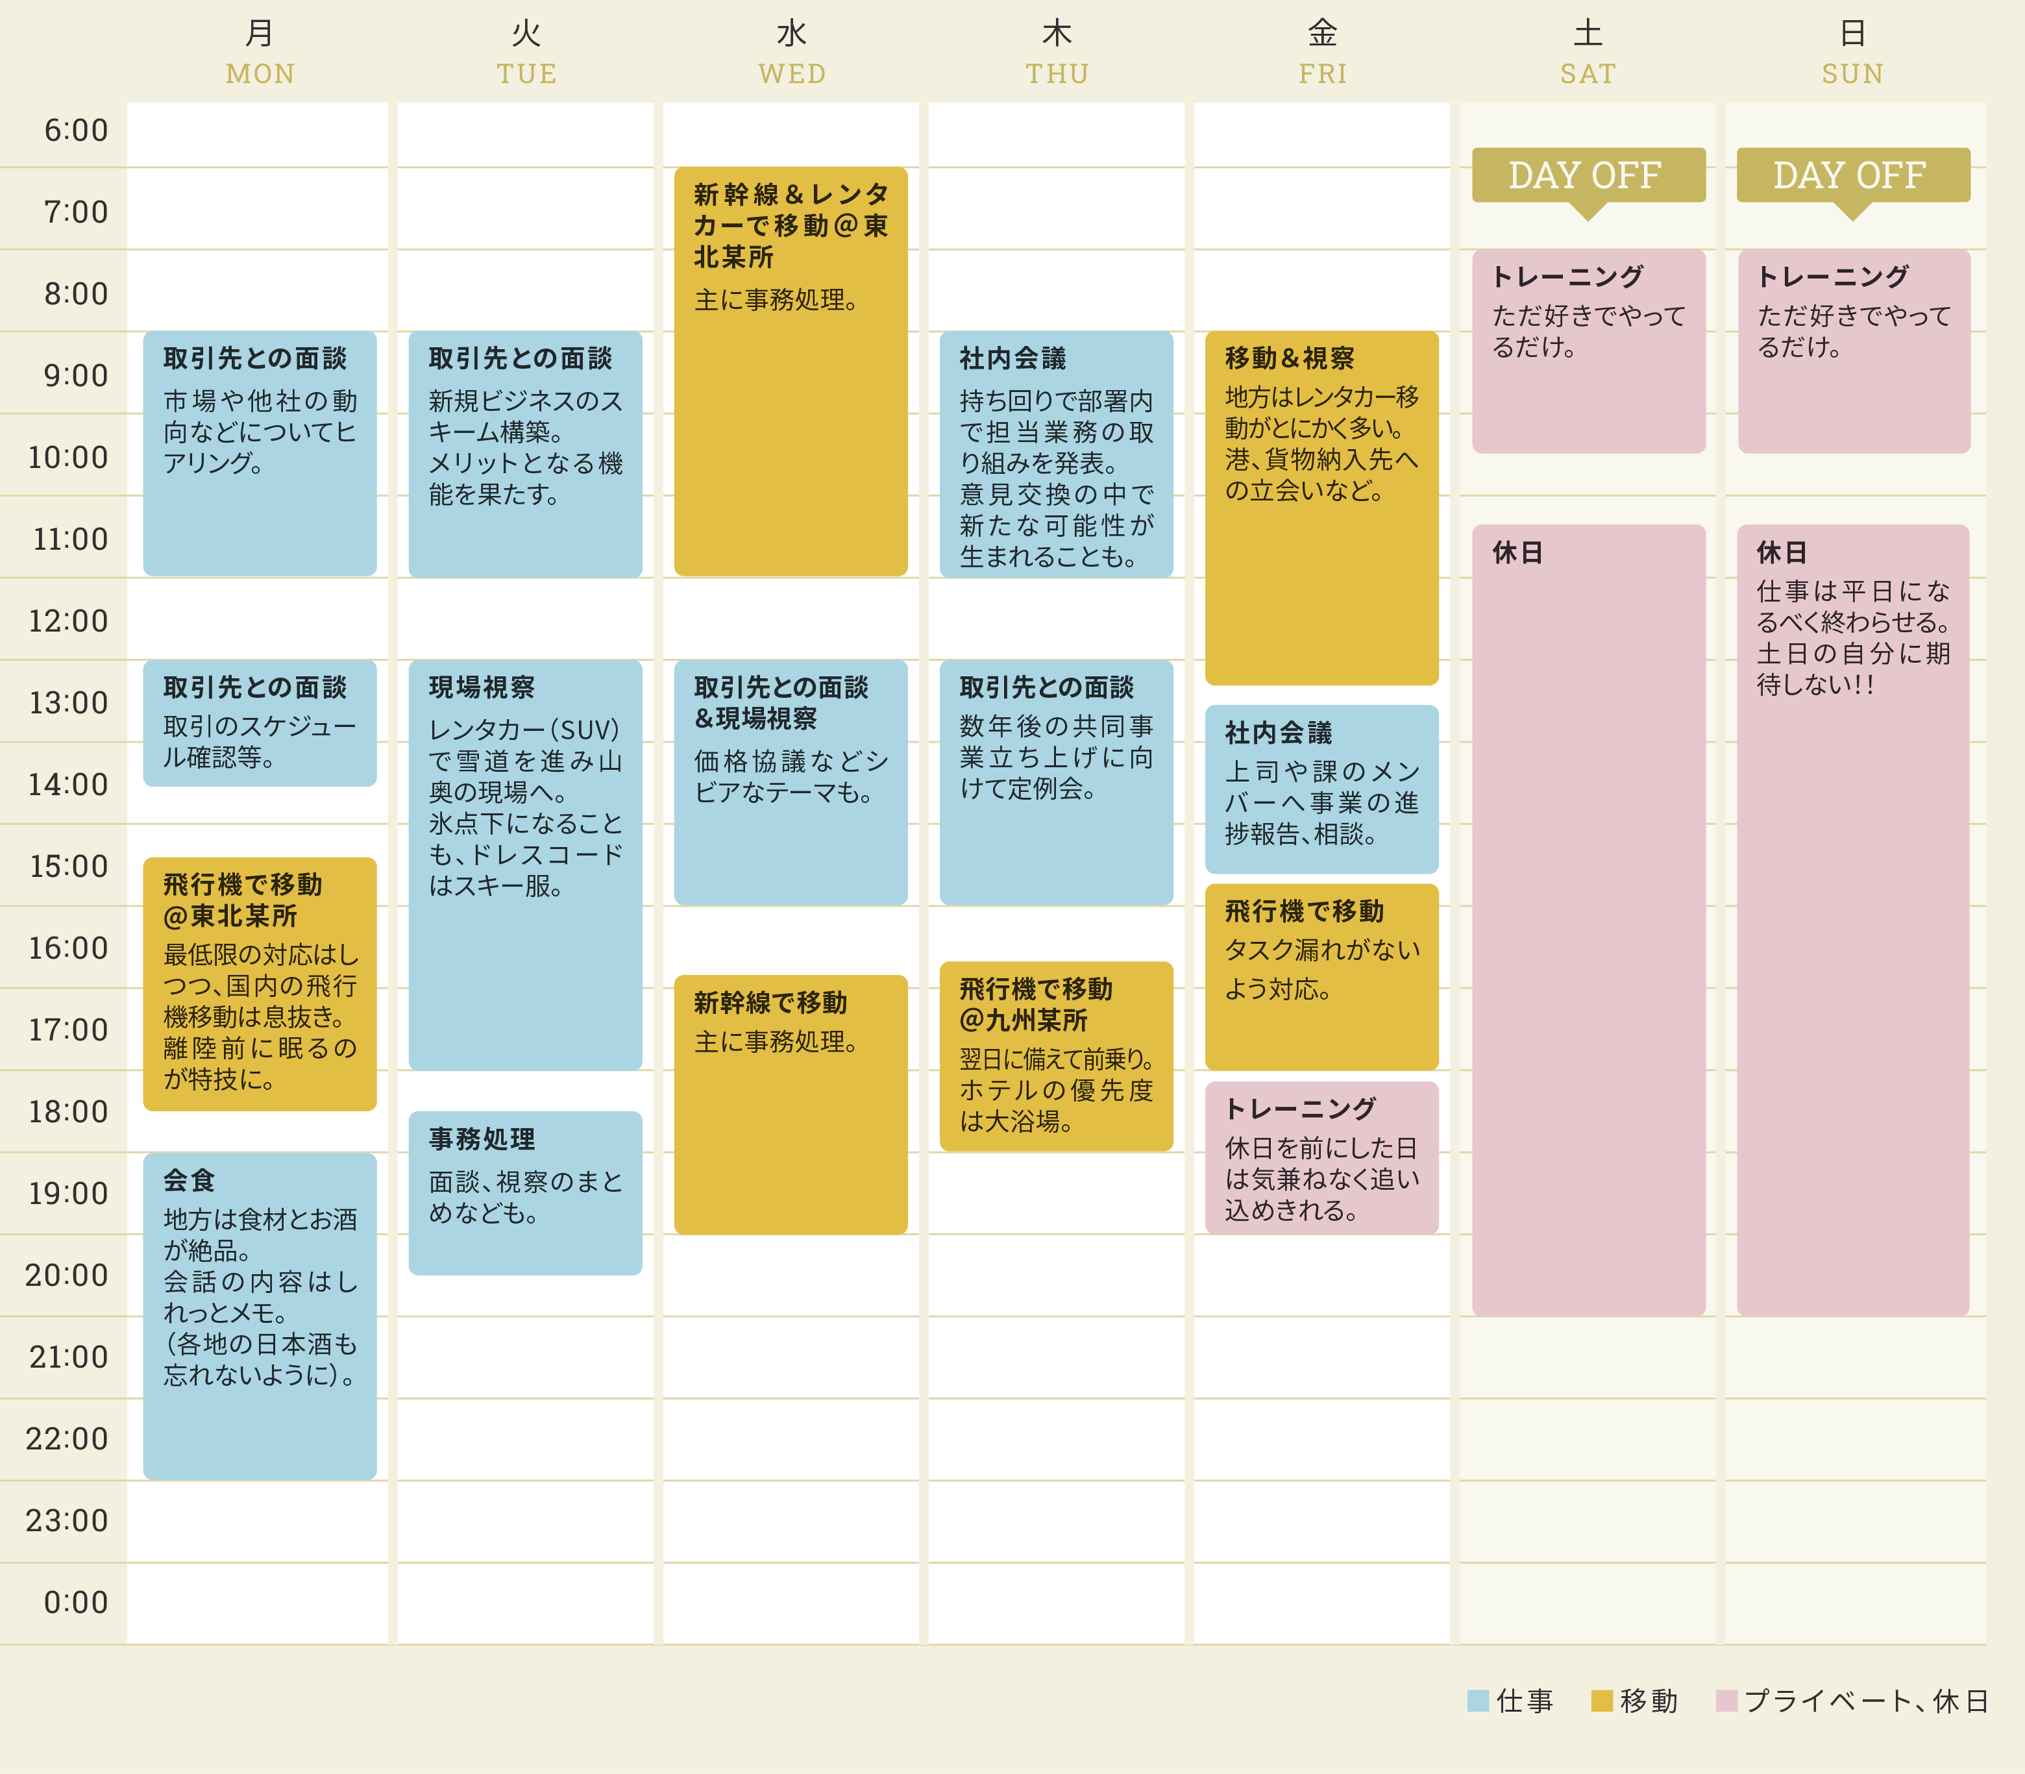
Task: Select Thursday's 社内会議 morning block
Action: click(1056, 454)
